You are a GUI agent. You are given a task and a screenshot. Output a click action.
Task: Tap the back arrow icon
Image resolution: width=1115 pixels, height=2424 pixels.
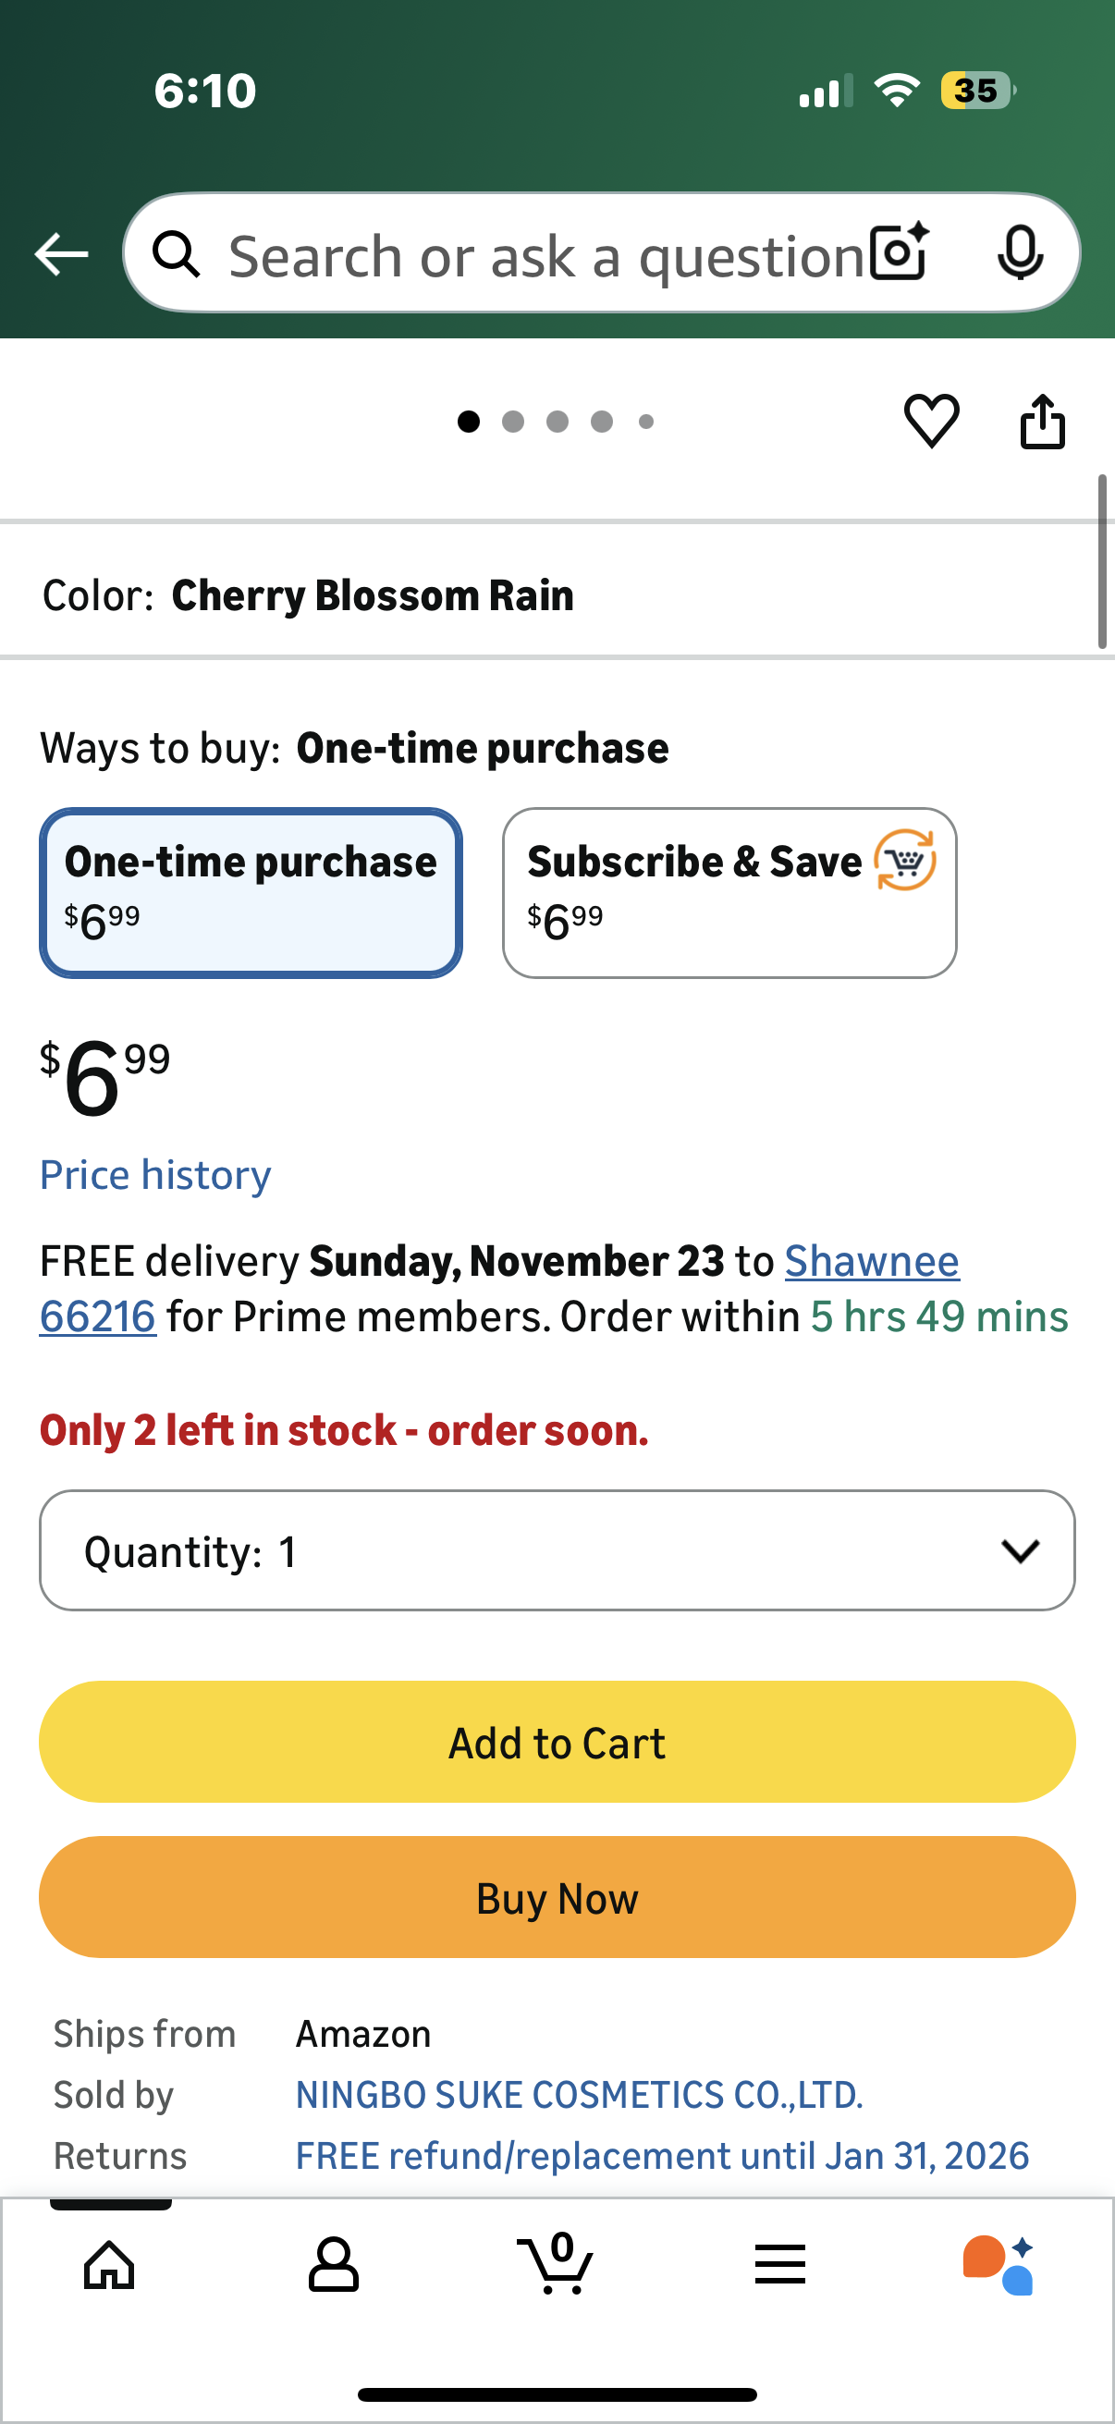pyautogui.click(x=61, y=254)
